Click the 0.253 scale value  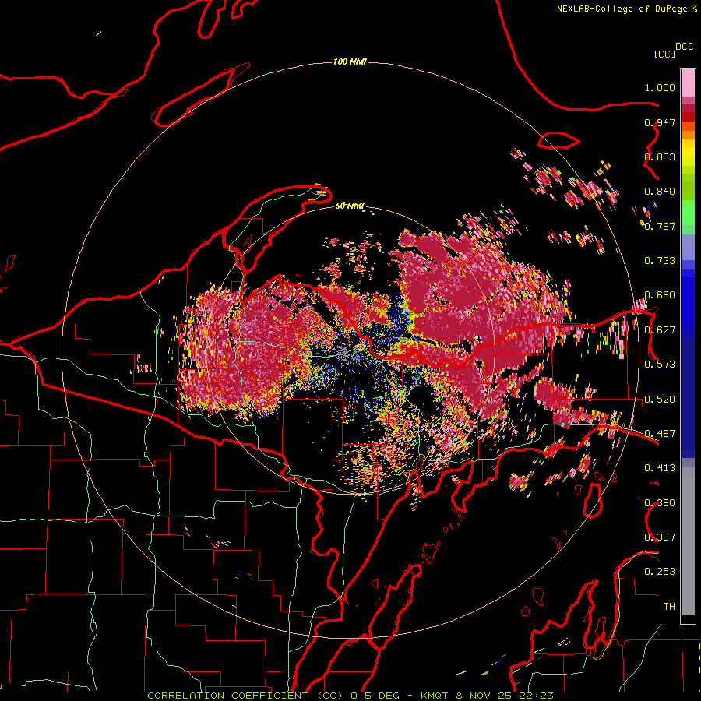tap(660, 572)
